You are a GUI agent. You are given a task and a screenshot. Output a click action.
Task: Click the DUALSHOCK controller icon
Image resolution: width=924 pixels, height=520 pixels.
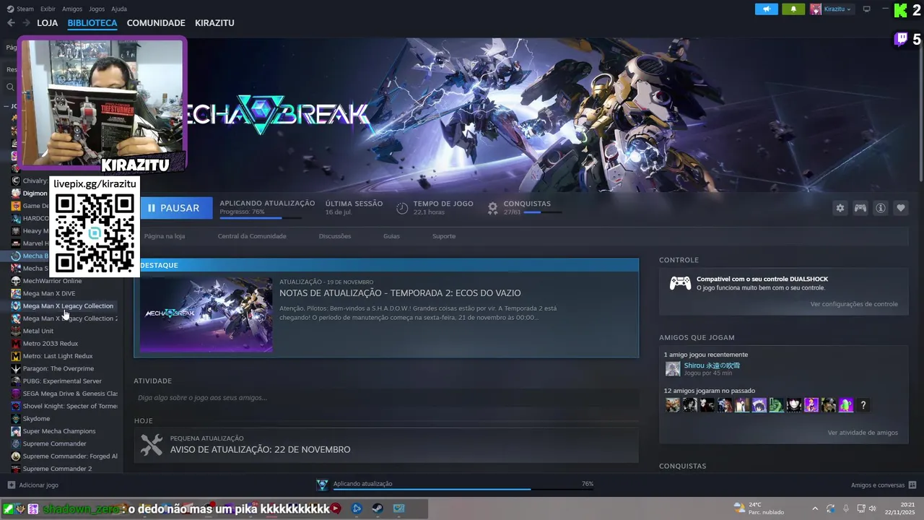tap(680, 283)
